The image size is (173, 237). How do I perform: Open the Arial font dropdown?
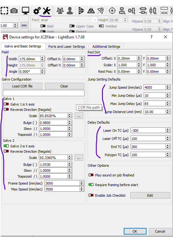(x=68, y=20)
